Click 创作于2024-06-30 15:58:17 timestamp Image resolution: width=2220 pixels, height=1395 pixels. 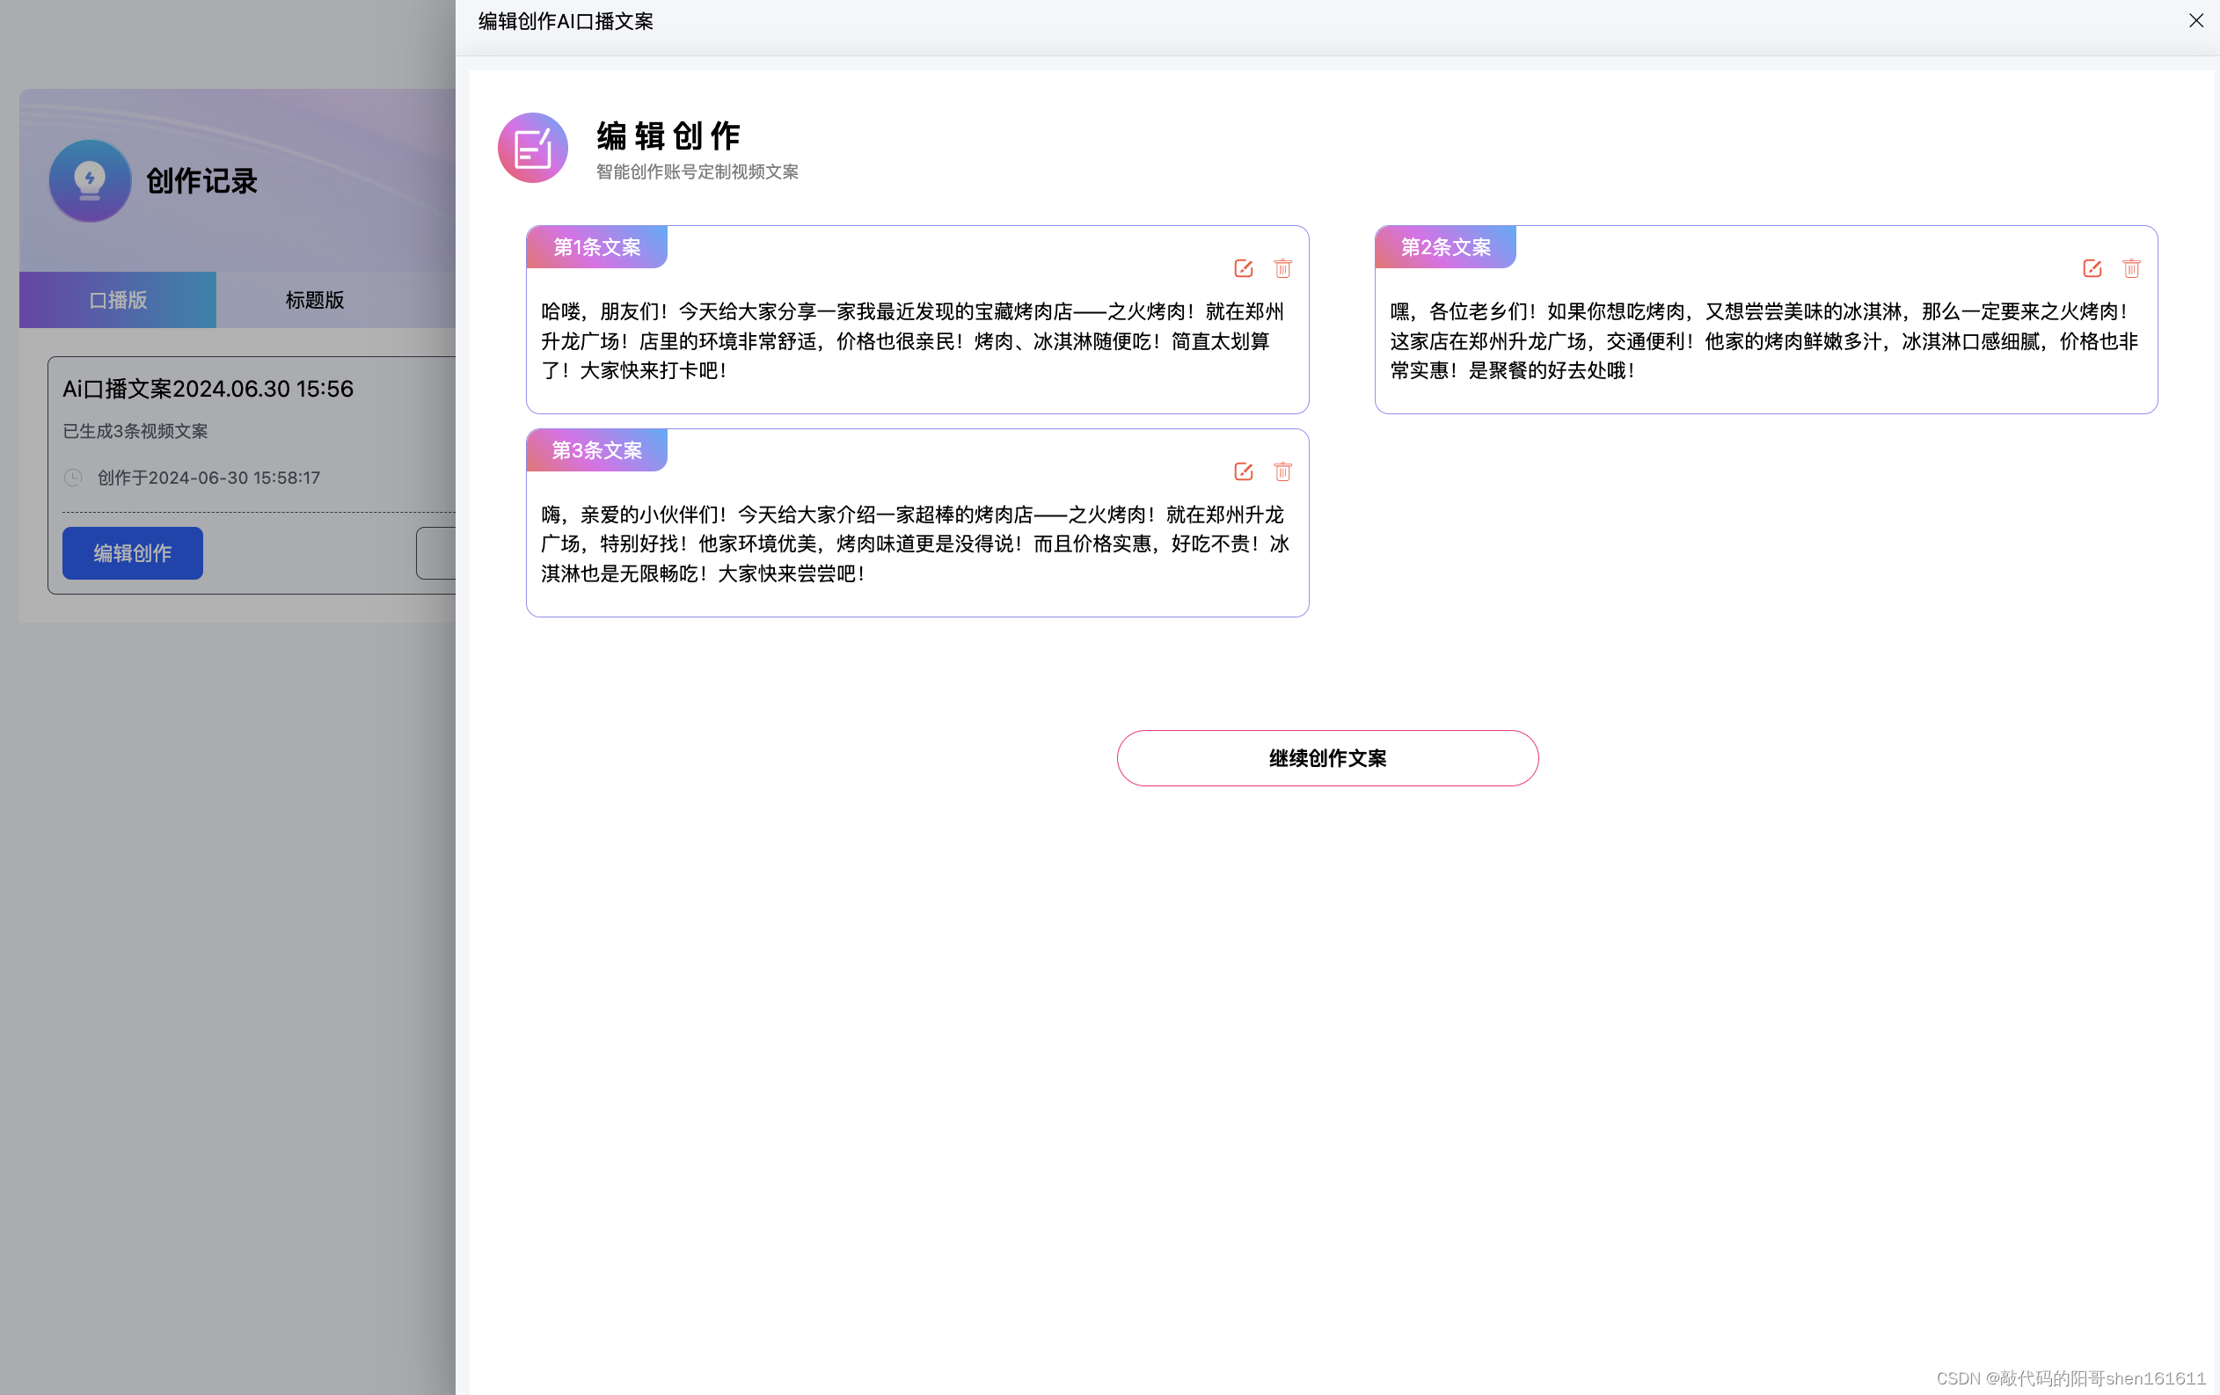(x=208, y=478)
